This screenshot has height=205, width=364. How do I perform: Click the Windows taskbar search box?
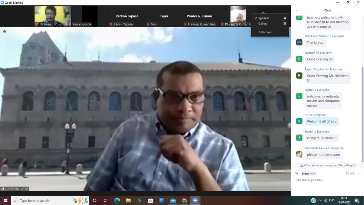click(50, 200)
